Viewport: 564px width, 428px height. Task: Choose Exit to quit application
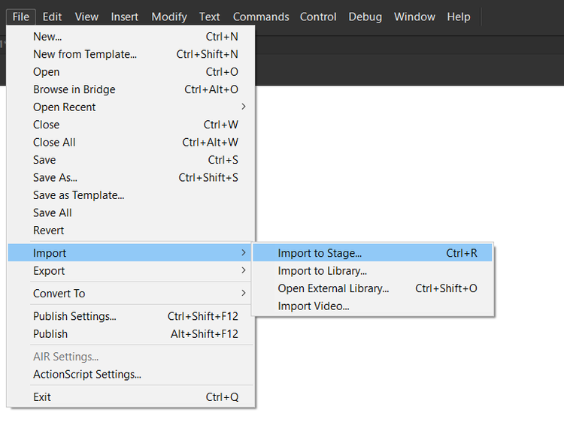[42, 396]
